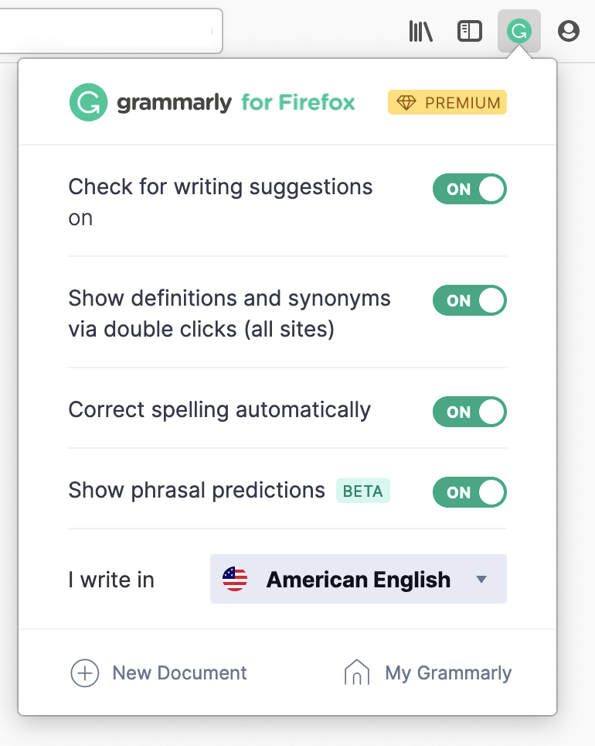The width and height of the screenshot is (595, 746).
Task: Click the language dropdown arrow
Action: [x=482, y=579]
